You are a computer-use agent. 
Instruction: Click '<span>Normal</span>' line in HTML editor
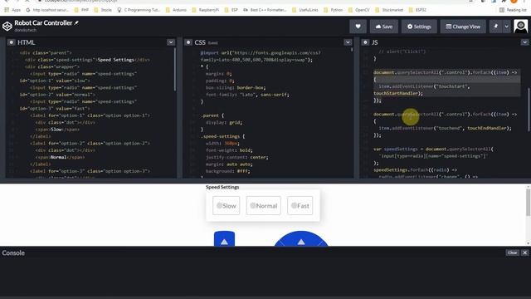coord(61,157)
